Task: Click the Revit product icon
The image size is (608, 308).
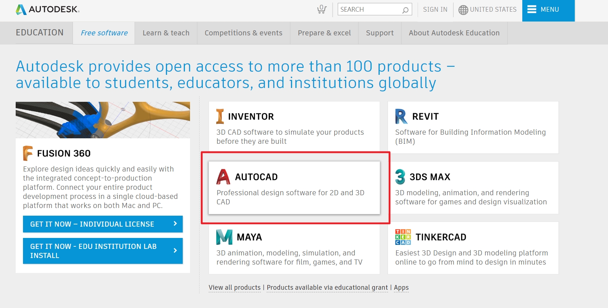Action: (x=401, y=116)
